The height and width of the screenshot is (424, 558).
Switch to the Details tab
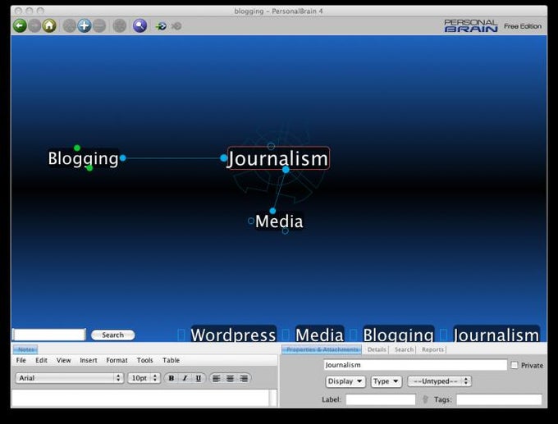point(377,349)
